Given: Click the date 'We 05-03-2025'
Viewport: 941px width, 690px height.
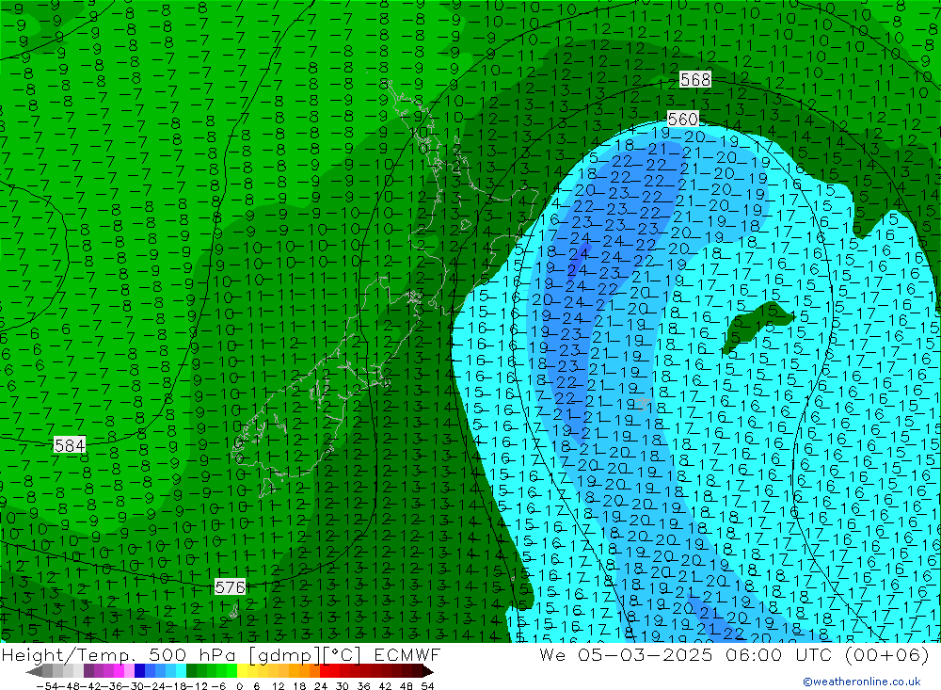Looking at the screenshot, I should pos(626,654).
